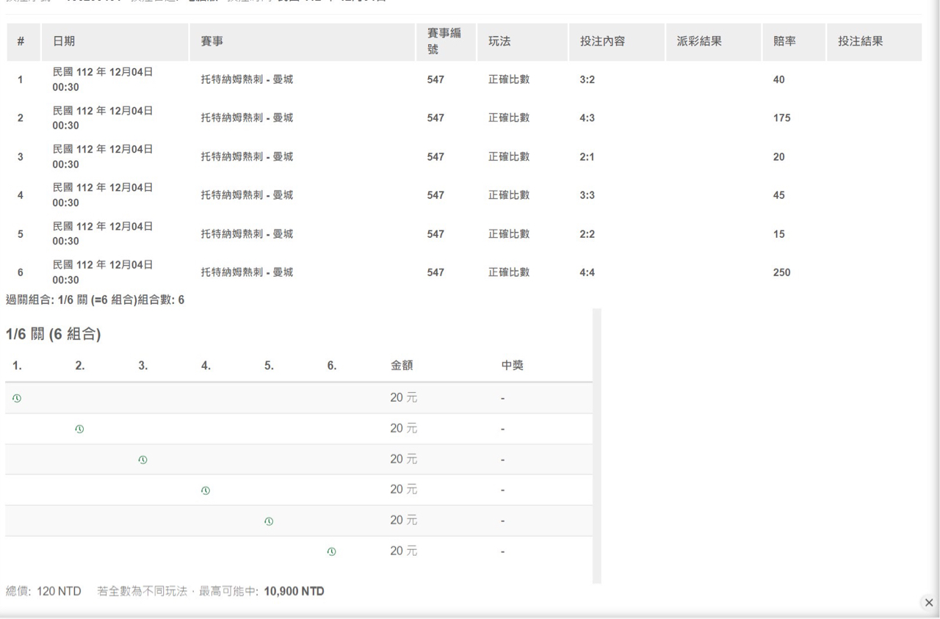This screenshot has height=619, width=940.
Task: Click the pending clock icon under column 2
Action: tap(79, 429)
